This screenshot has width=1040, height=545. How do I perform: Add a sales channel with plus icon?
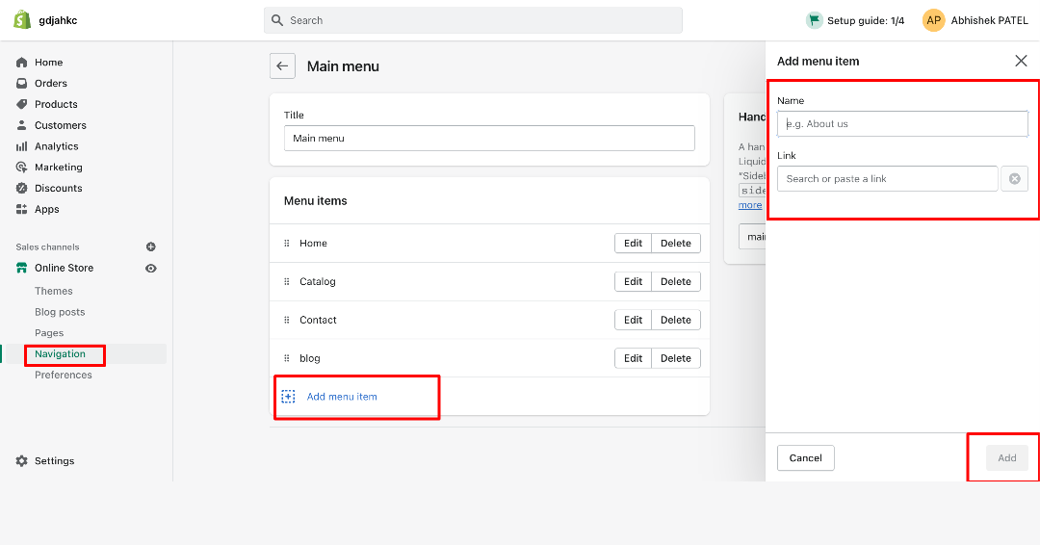pyautogui.click(x=150, y=247)
